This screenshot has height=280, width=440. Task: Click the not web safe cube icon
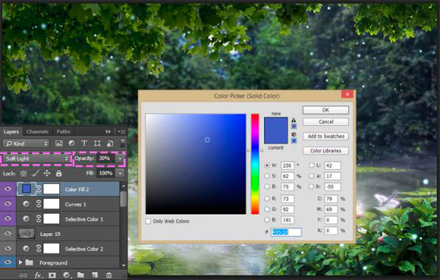point(293,134)
